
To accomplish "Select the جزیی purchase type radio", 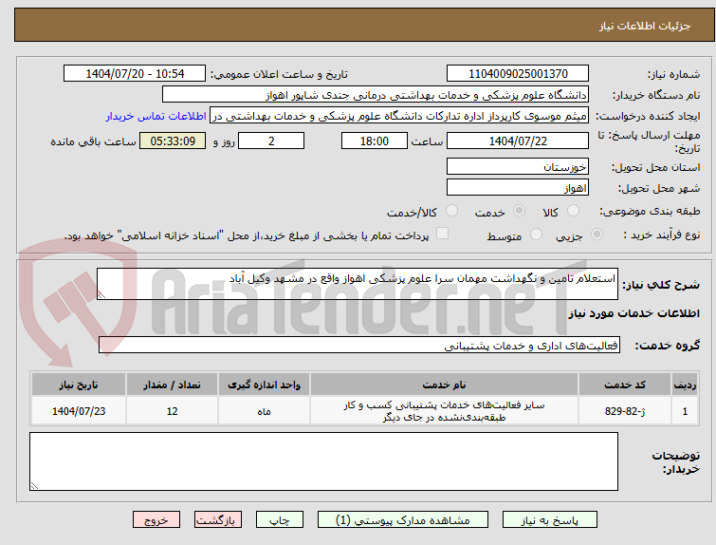I will 597,235.
